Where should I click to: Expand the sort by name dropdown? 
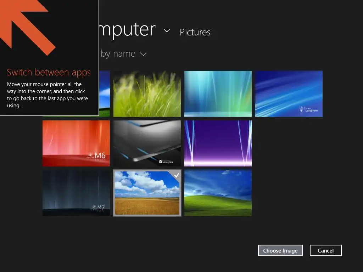coord(143,54)
